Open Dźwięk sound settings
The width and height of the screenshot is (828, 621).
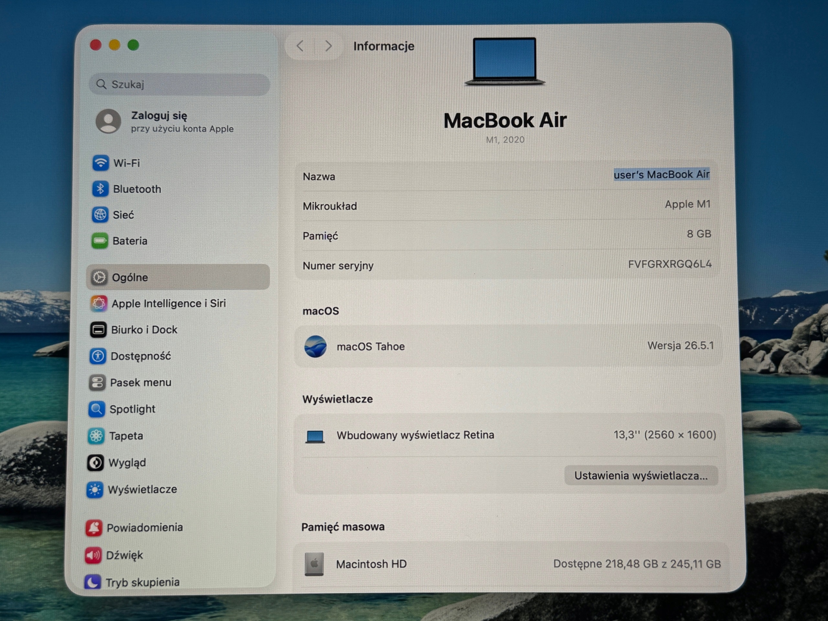click(114, 555)
